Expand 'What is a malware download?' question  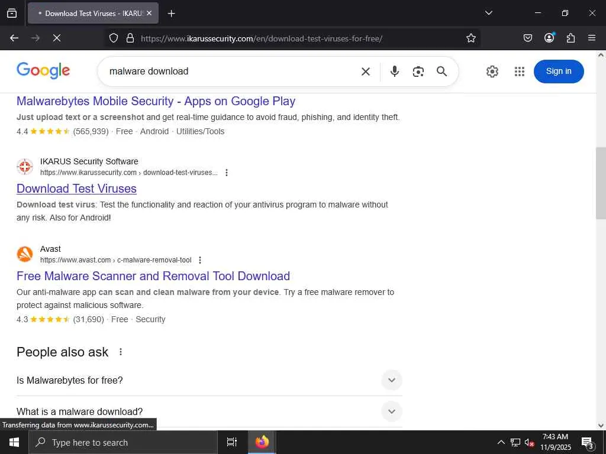[x=209, y=411]
